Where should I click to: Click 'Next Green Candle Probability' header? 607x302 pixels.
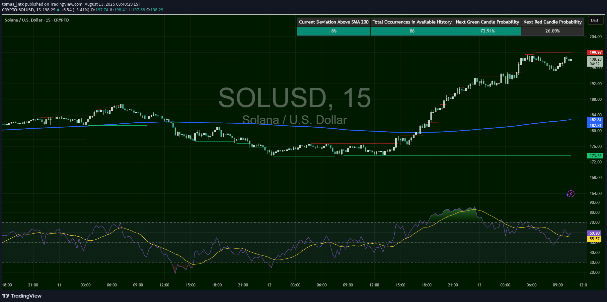(x=487, y=22)
